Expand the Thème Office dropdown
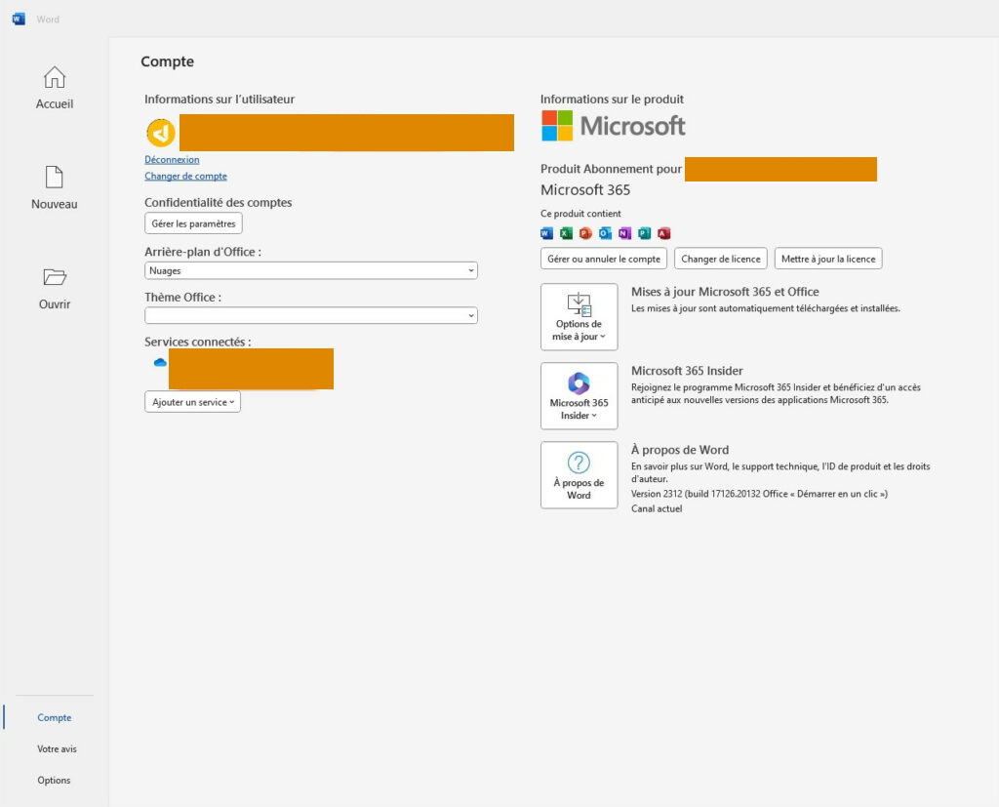Viewport: 999px width, 807px height. pyautogui.click(x=311, y=315)
